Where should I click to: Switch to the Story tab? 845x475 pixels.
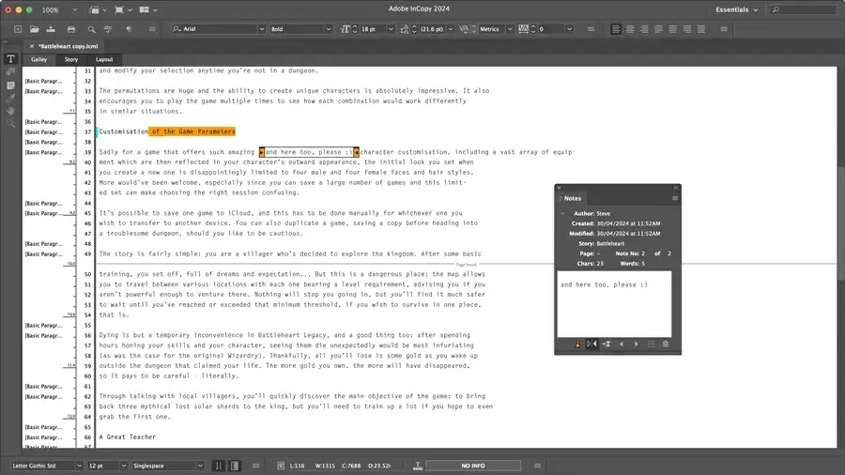tap(71, 59)
